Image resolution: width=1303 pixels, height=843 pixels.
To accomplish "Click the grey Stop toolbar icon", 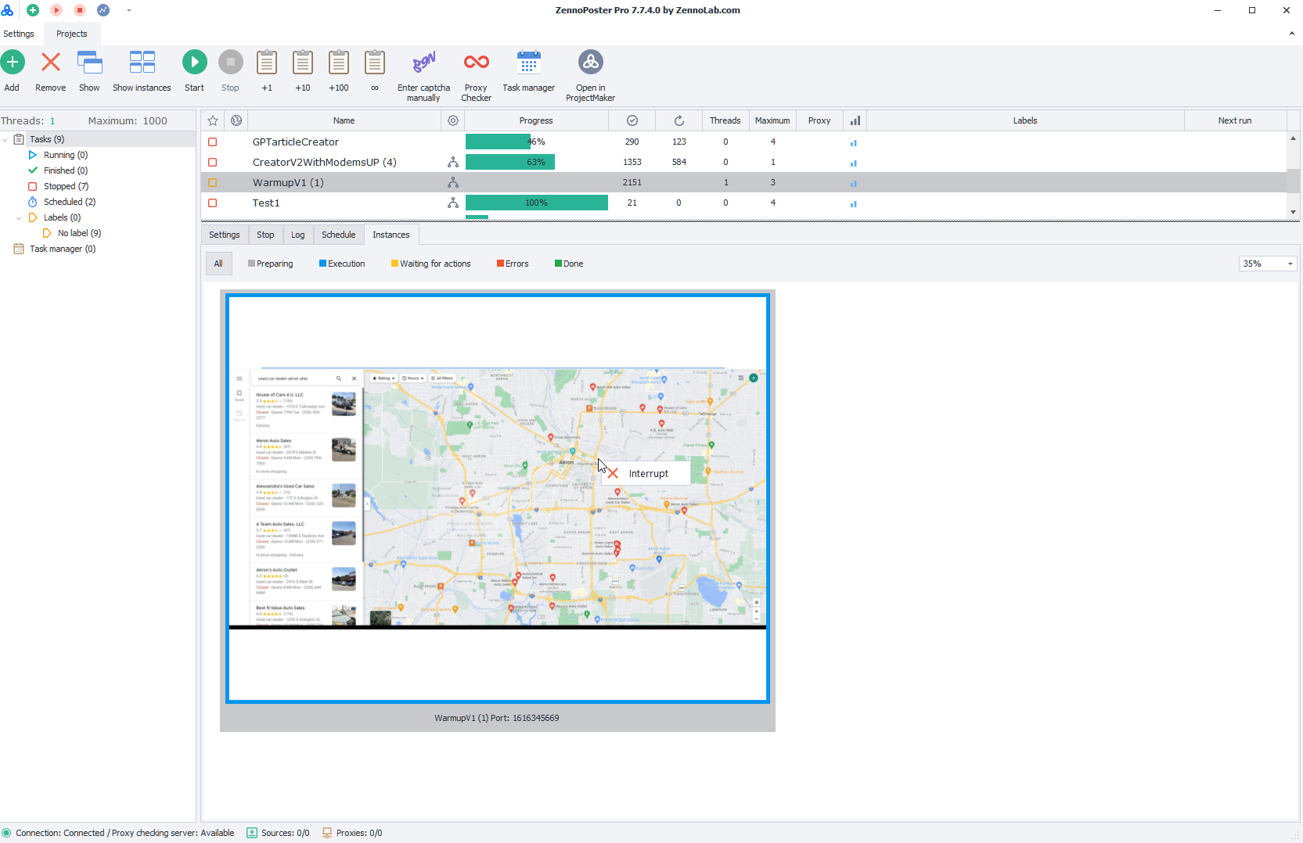I will (231, 63).
